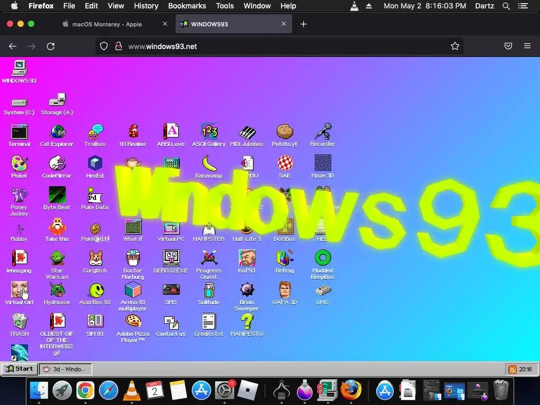Open the Corglitch corgi icon
Image resolution: width=540 pixels, height=405 pixels.
point(95,262)
